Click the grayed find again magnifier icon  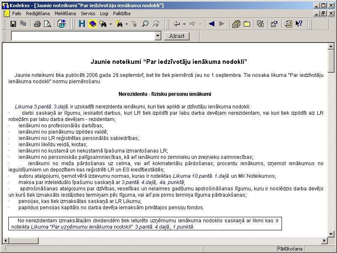tap(156, 24)
